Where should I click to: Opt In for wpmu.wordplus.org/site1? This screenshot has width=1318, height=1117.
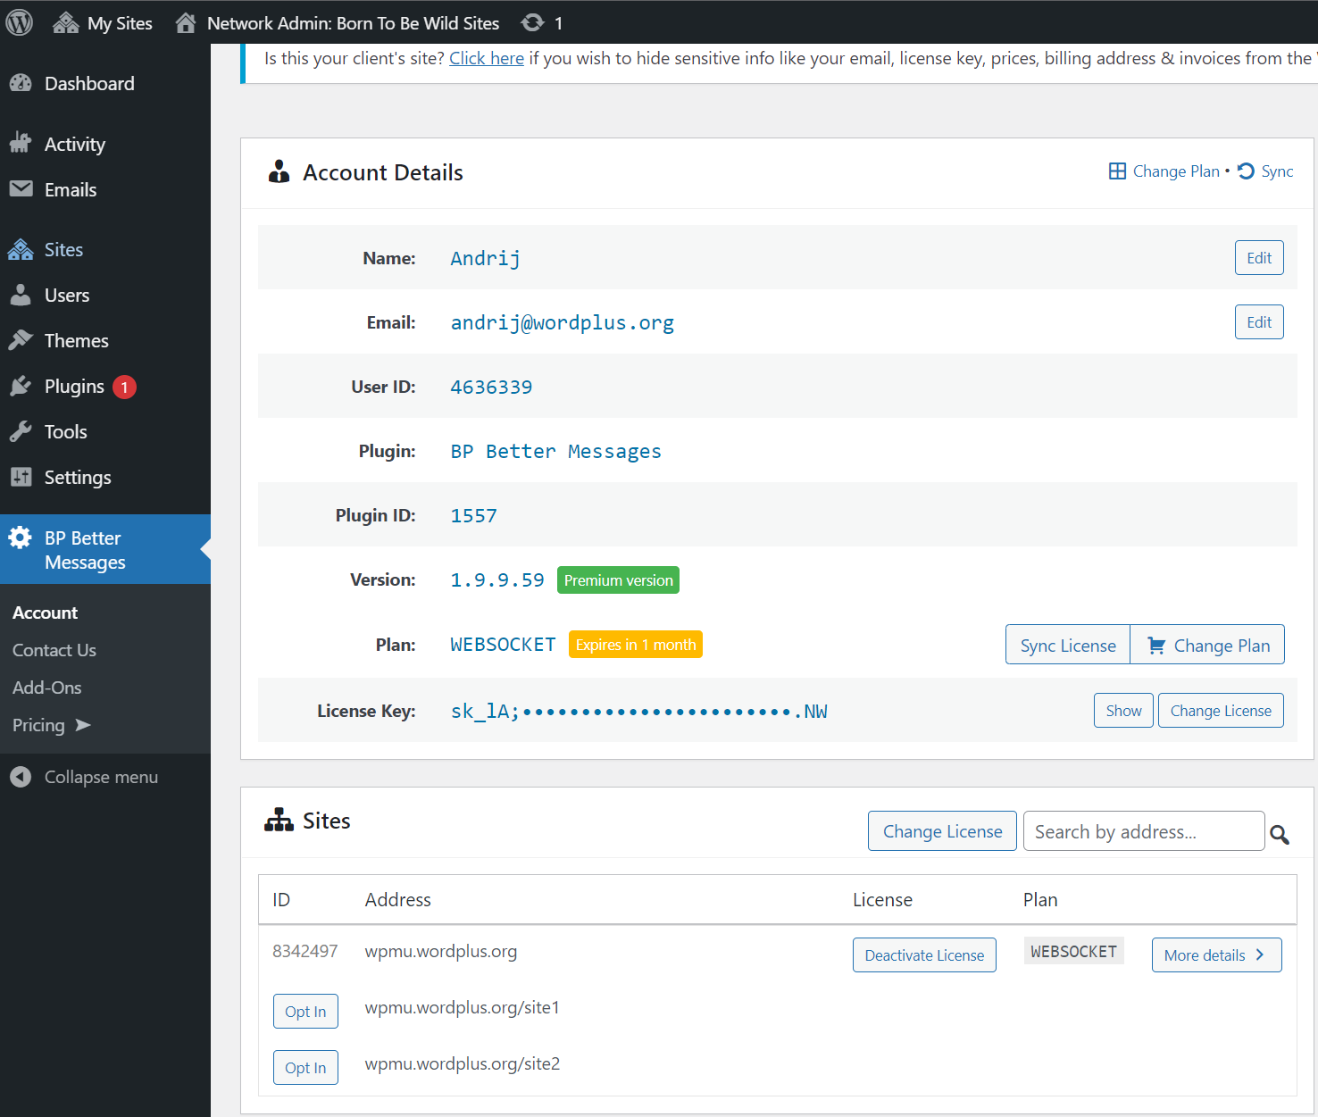pos(305,1012)
